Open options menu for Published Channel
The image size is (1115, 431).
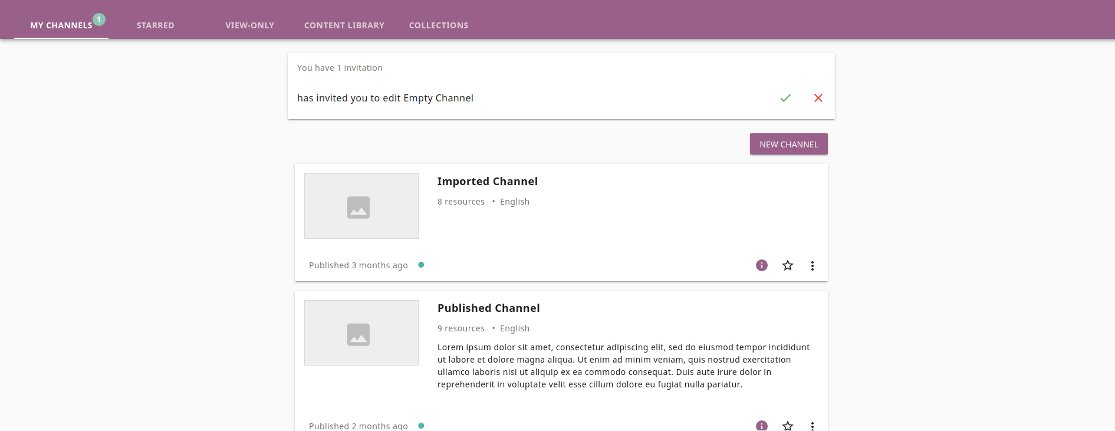pos(813,426)
